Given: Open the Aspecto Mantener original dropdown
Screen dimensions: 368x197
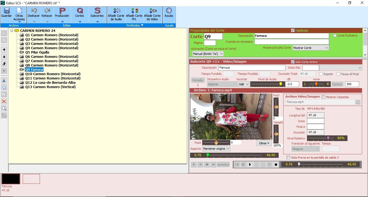Looking at the screenshot, I should [216, 149].
